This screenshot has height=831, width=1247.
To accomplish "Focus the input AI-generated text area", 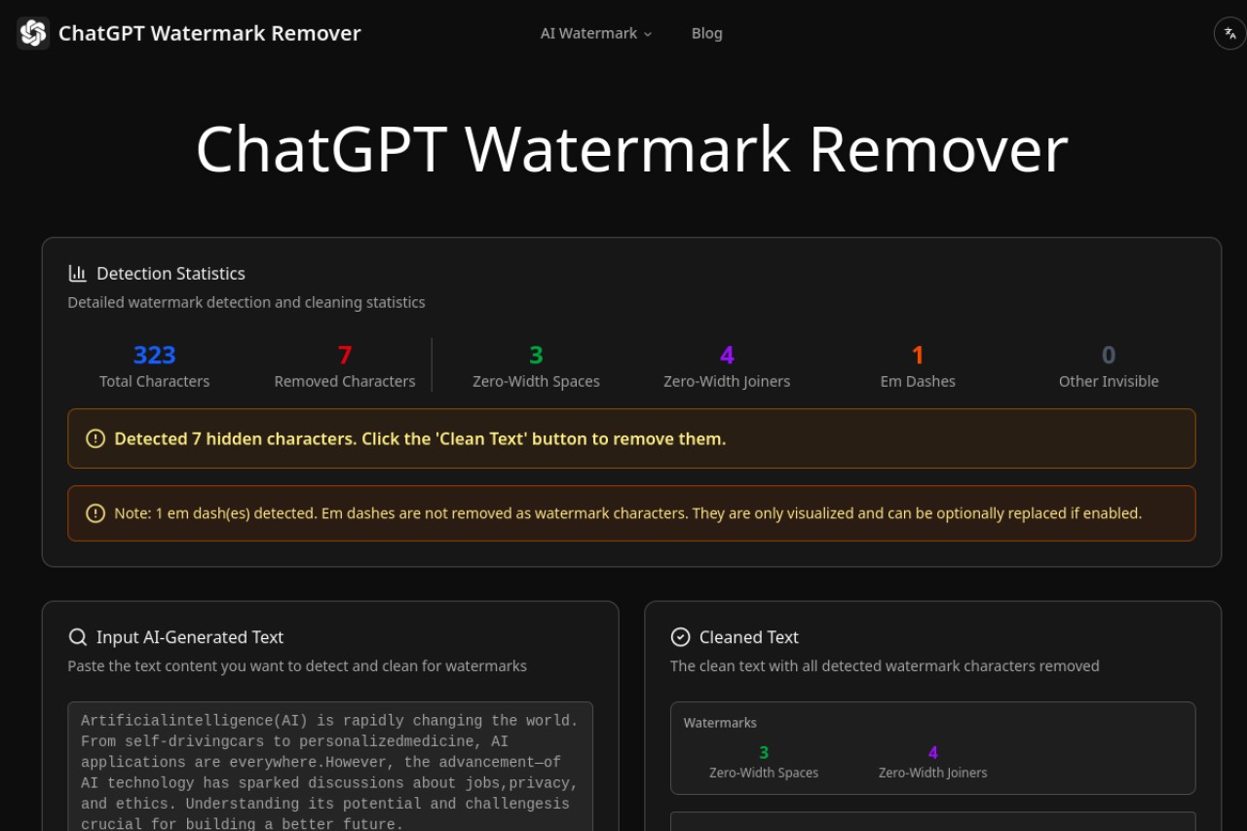I will [x=330, y=767].
